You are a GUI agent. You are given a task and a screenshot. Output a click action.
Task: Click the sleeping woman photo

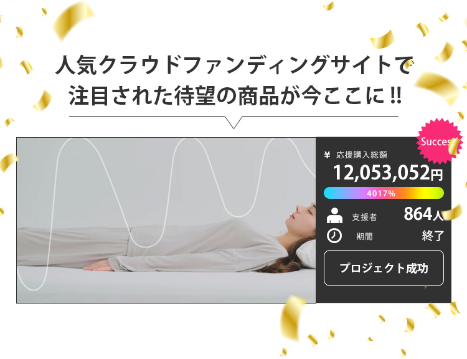click(x=166, y=221)
